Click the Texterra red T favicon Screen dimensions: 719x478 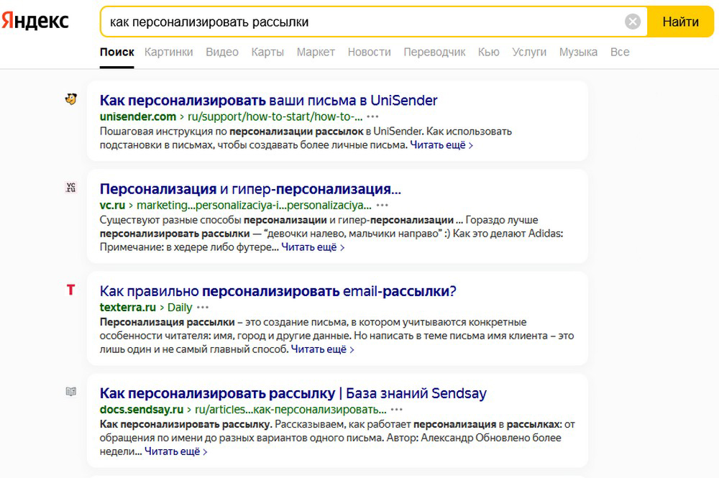coord(70,290)
